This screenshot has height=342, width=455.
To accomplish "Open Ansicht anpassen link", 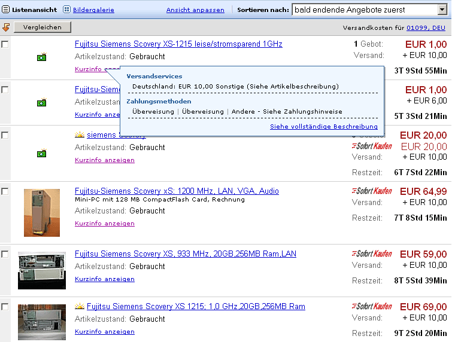I will 195,10.
